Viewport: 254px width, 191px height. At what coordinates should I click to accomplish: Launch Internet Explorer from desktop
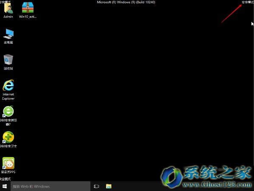click(8, 85)
